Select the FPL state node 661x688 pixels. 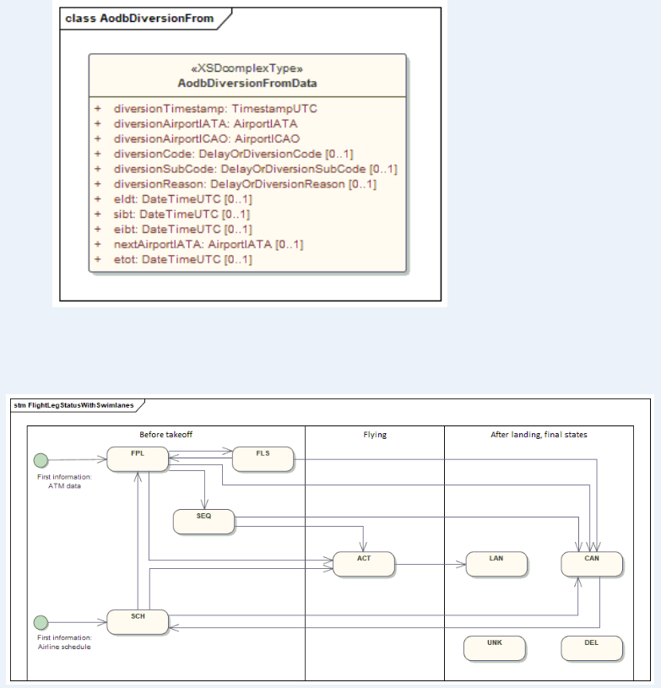pos(138,459)
